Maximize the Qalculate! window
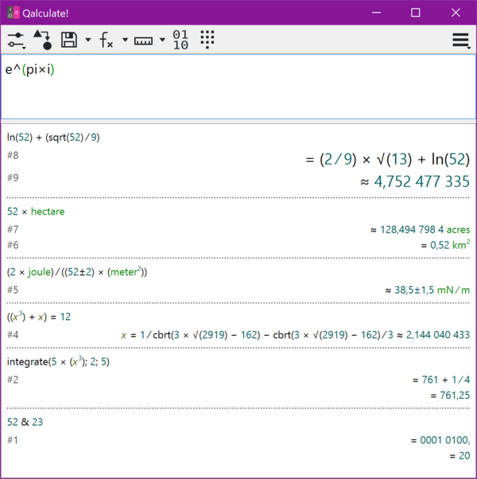The image size is (477, 479). (x=415, y=13)
